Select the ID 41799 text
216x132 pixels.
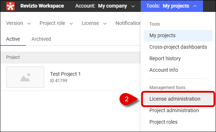tap(59, 81)
